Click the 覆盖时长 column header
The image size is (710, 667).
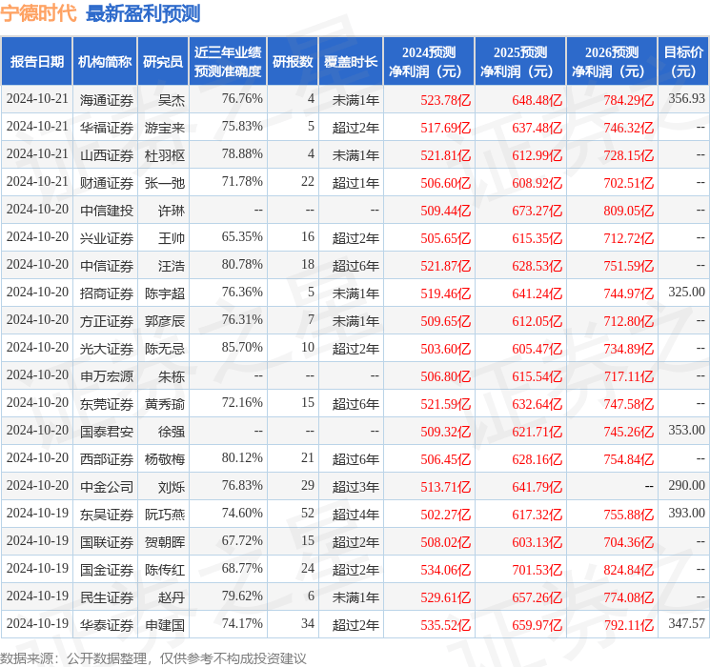(x=351, y=61)
